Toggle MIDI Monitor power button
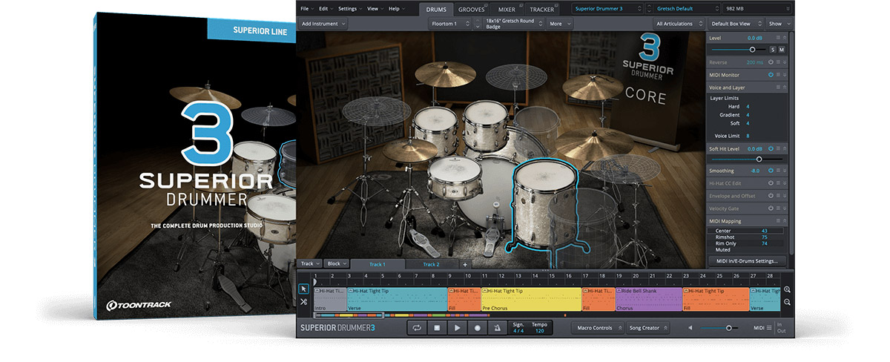890x362 pixels. pyautogui.click(x=771, y=74)
